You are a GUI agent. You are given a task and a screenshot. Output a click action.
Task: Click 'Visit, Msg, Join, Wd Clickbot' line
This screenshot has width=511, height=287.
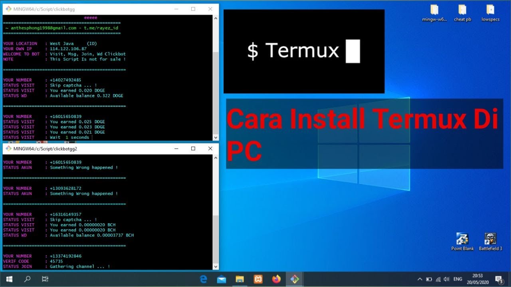click(x=88, y=54)
